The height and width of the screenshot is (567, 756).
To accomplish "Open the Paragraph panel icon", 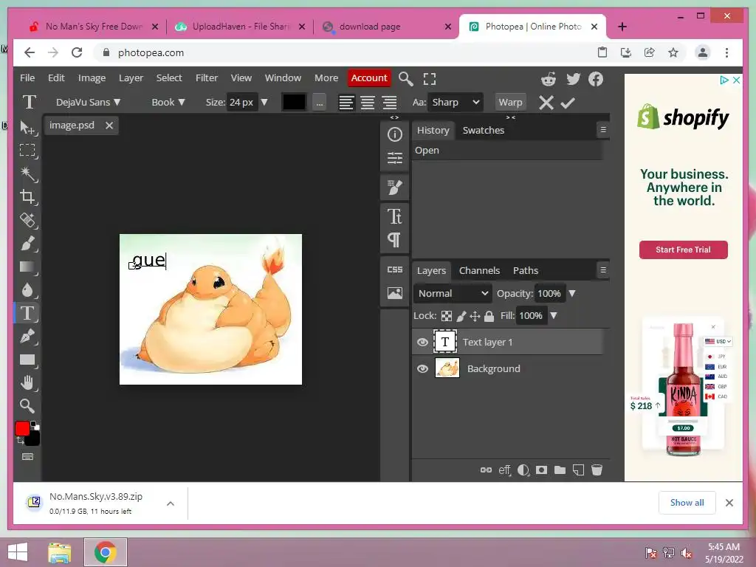I will pyautogui.click(x=395, y=240).
